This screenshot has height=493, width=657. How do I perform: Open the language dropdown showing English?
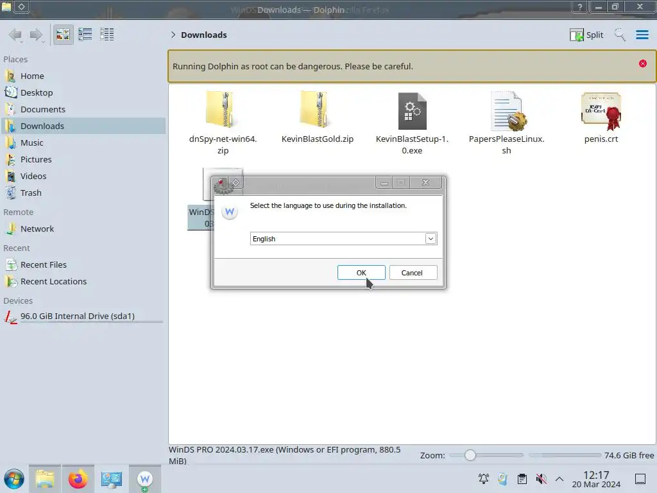[x=344, y=239]
